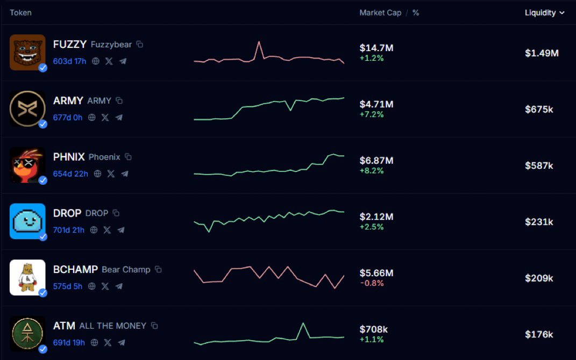Viewport: 576px width, 360px height.
Task: Open the FUZZY X profile icon
Action: coord(109,61)
